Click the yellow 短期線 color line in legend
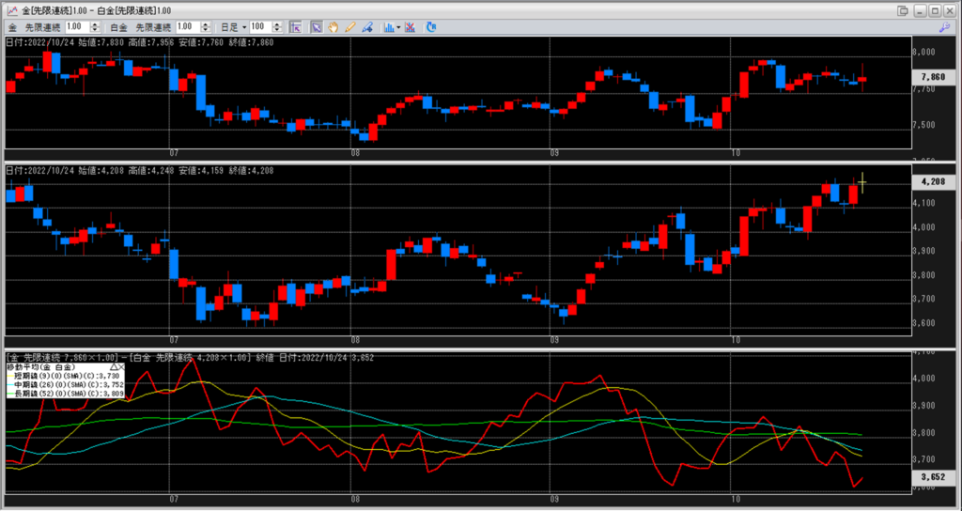 pos(8,375)
